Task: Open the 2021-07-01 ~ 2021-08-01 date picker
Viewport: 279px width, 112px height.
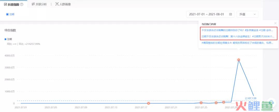Action: [207, 14]
